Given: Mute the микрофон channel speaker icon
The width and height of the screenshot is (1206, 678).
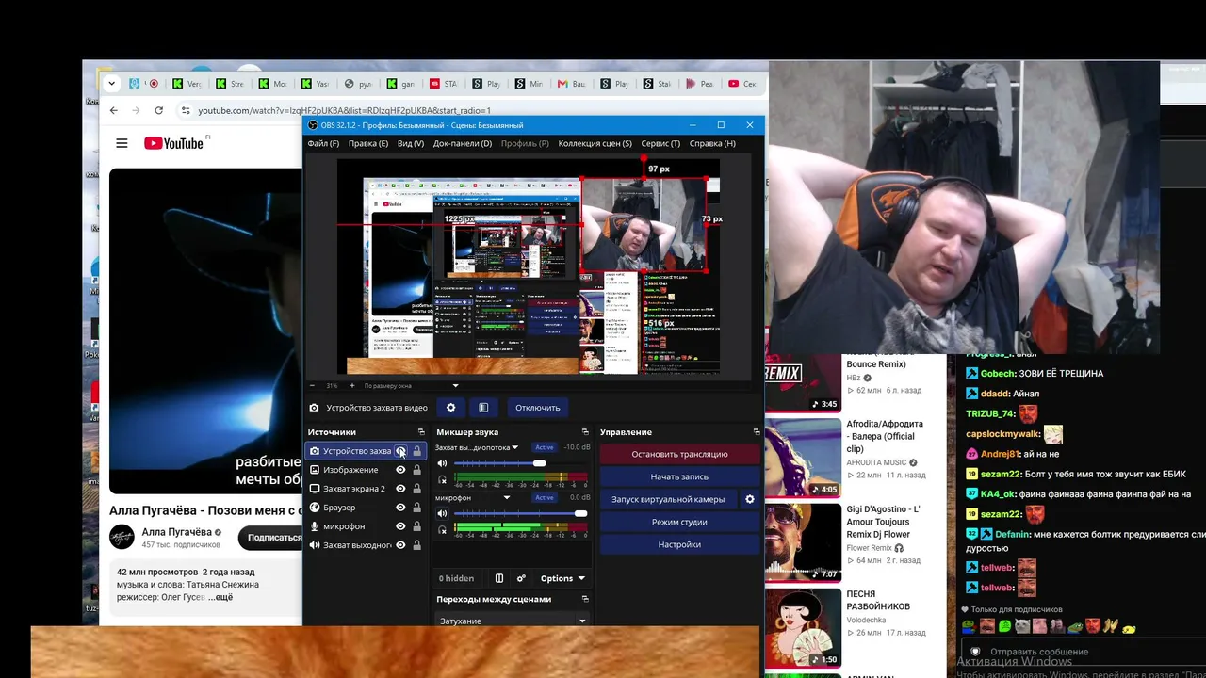Looking at the screenshot, I should (442, 513).
